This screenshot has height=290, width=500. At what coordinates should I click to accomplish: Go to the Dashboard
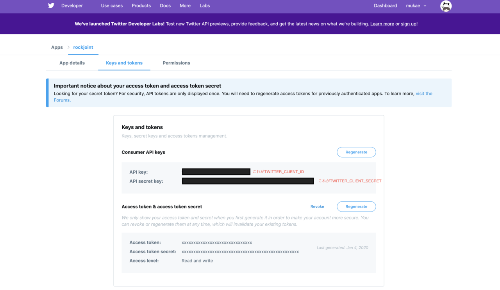[385, 6]
